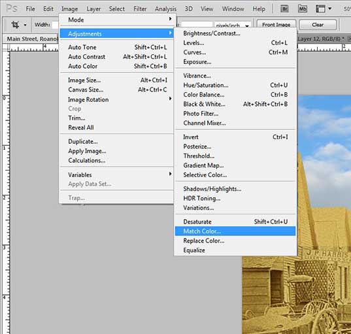Open Hue/Saturation adjustment
The height and width of the screenshot is (334, 351).
click(235, 85)
